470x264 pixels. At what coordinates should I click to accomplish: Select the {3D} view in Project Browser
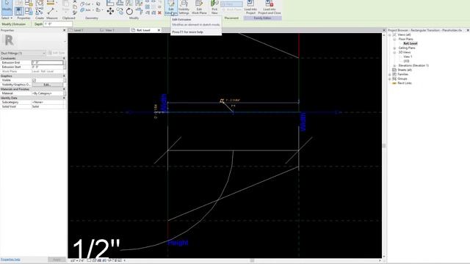[406, 61]
